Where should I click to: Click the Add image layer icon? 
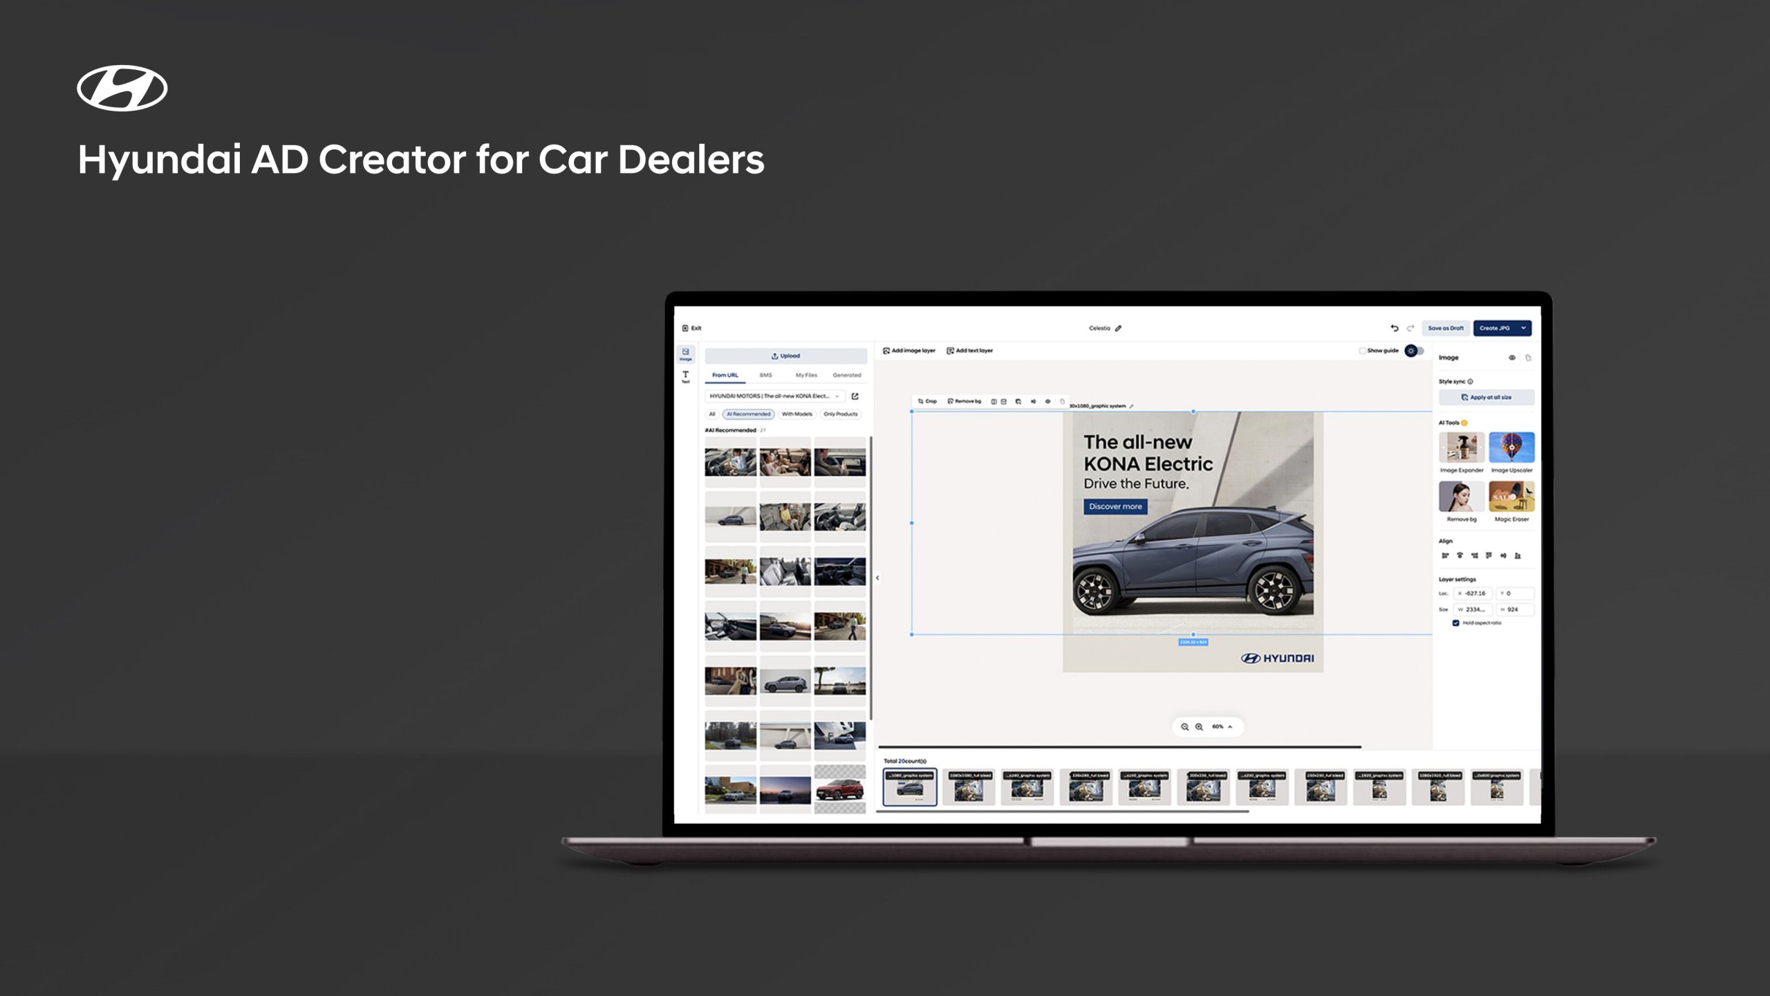[x=886, y=351]
